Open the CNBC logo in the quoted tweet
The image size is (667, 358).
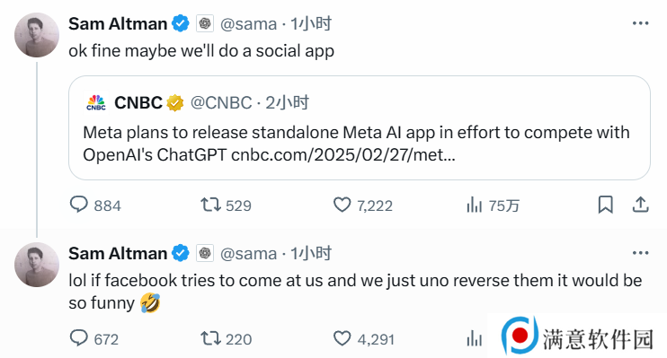[x=96, y=103]
